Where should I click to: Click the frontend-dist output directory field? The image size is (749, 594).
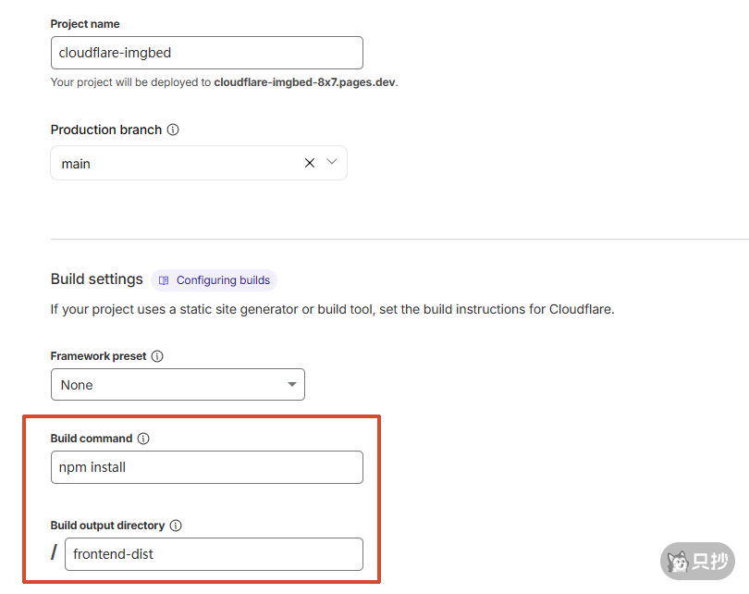214,554
